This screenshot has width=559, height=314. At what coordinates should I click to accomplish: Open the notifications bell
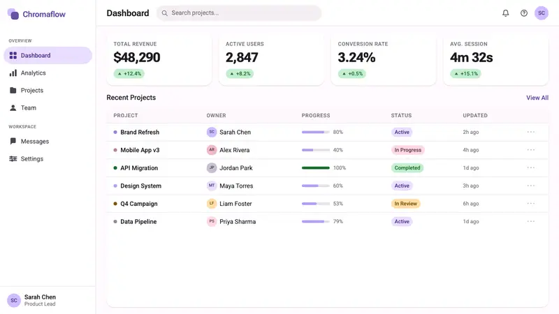(x=505, y=13)
